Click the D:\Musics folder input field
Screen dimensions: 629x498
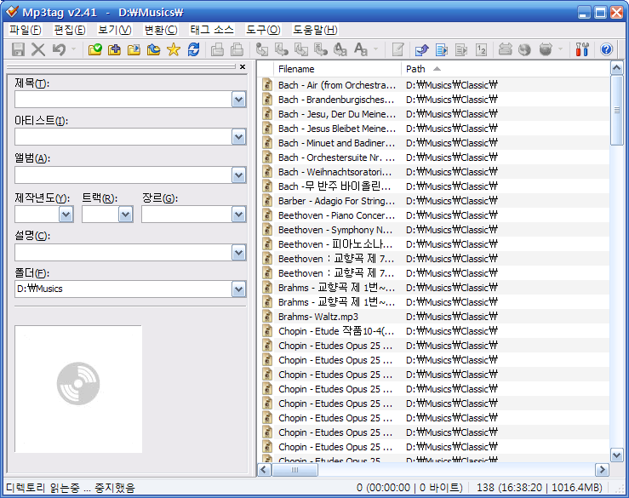[123, 289]
